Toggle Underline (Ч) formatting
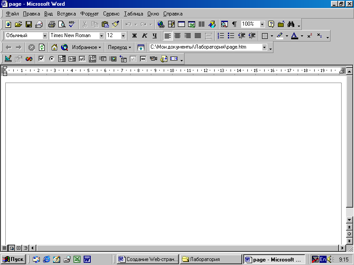 tap(154, 36)
